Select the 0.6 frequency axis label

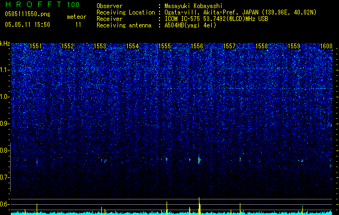click(x=5, y=204)
